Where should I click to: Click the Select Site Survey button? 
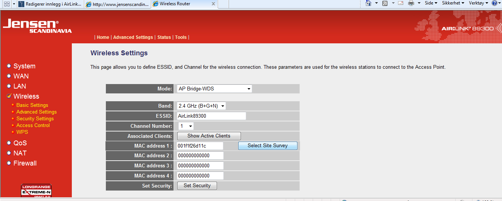pyautogui.click(x=268, y=146)
